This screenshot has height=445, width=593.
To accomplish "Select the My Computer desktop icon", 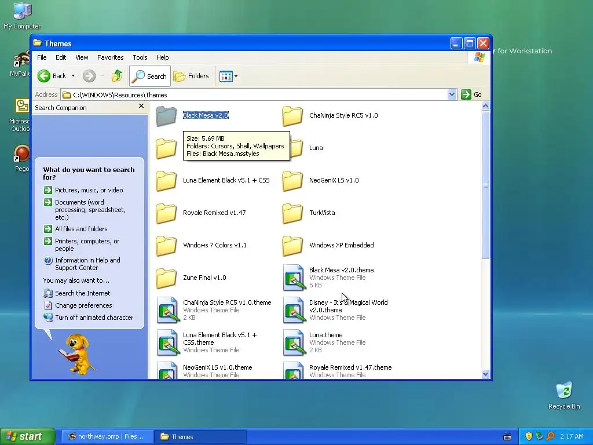I will point(22,16).
